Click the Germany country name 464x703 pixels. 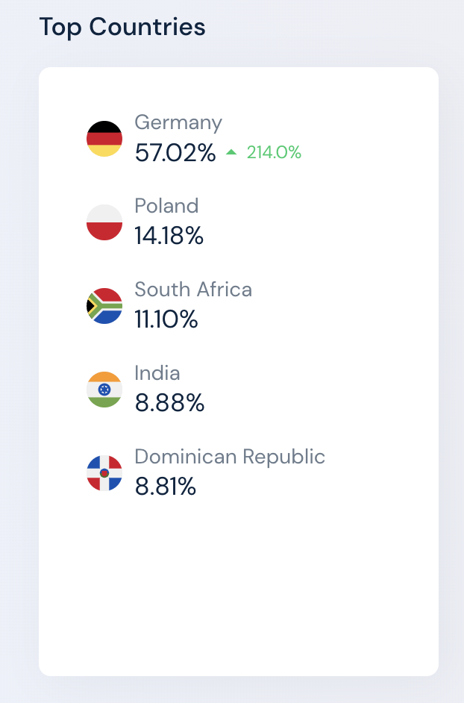pos(178,122)
